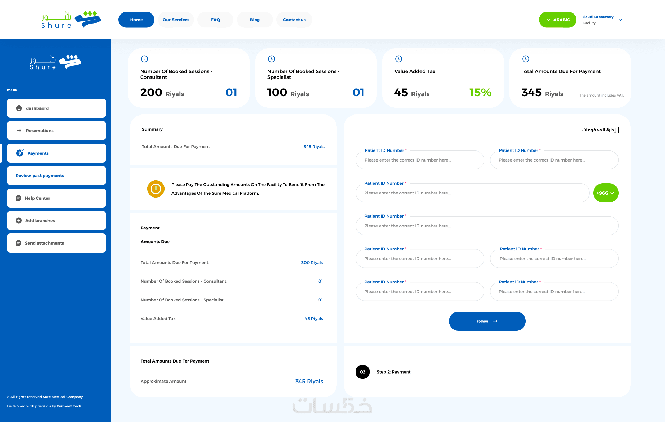Click the Send attachments icon
Screen dimensions: 665x422
tap(18, 243)
